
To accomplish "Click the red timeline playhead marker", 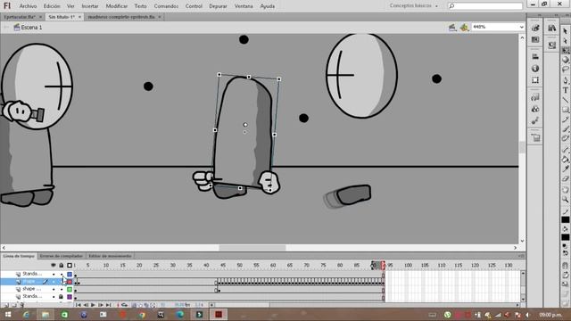I will pos(383,266).
